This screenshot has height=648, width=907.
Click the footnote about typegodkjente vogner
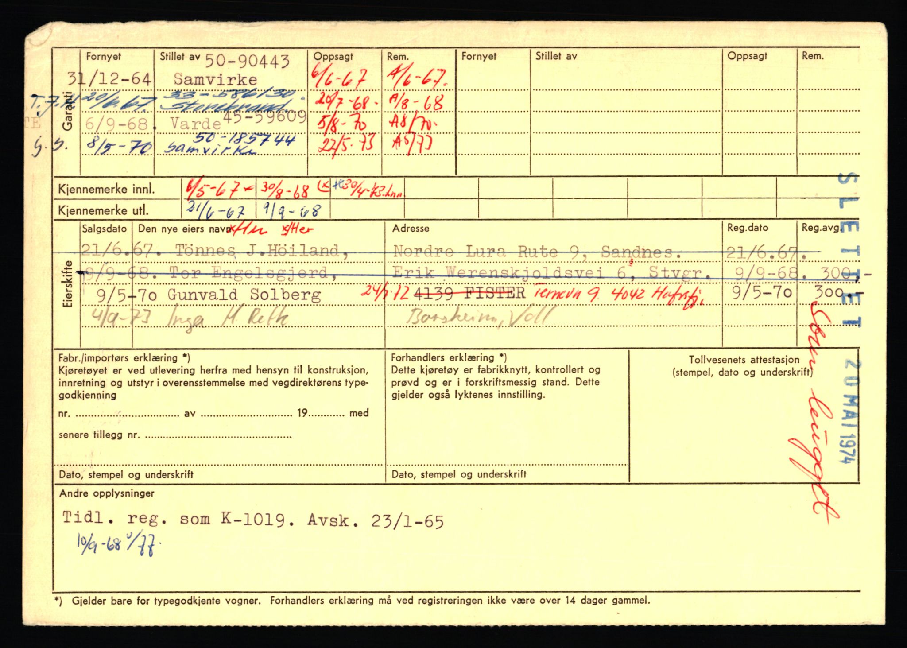click(352, 601)
